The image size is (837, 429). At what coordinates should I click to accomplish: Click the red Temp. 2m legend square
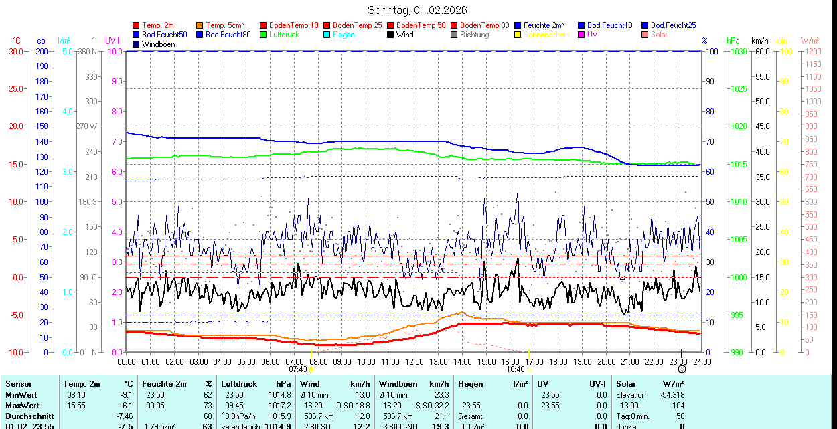click(x=137, y=25)
